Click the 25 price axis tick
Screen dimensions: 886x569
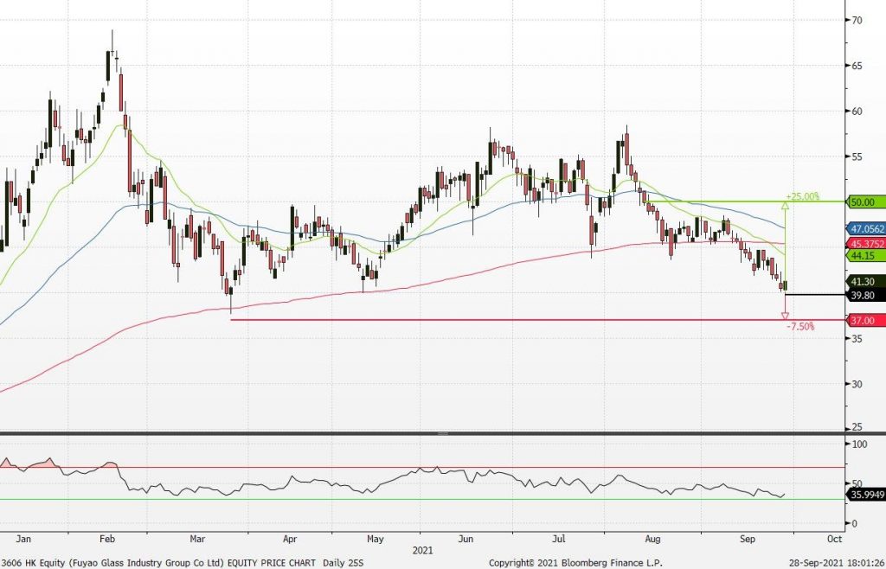[x=857, y=427]
